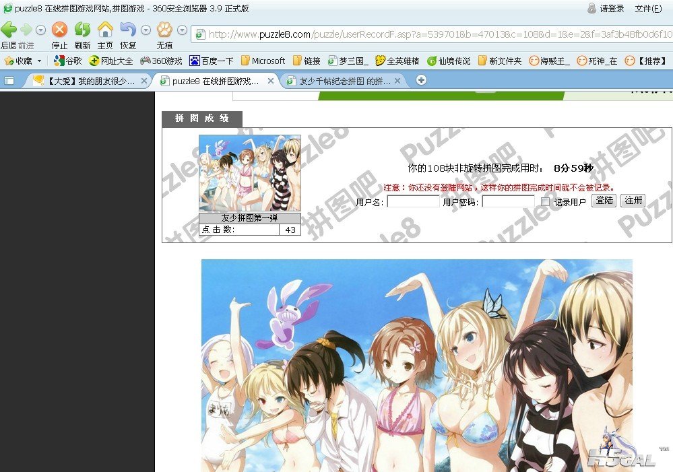Image resolution: width=673 pixels, height=472 pixels.
Task: Click the blue 恢复 restore arrow icon
Action: point(128,30)
